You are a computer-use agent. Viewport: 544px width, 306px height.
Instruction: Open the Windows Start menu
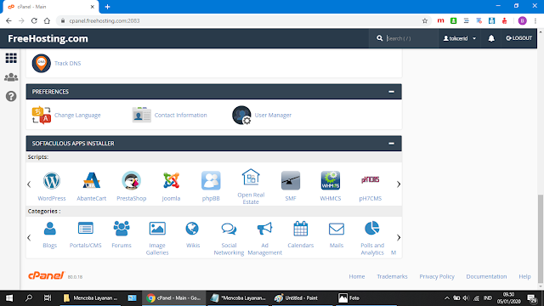point(9,298)
